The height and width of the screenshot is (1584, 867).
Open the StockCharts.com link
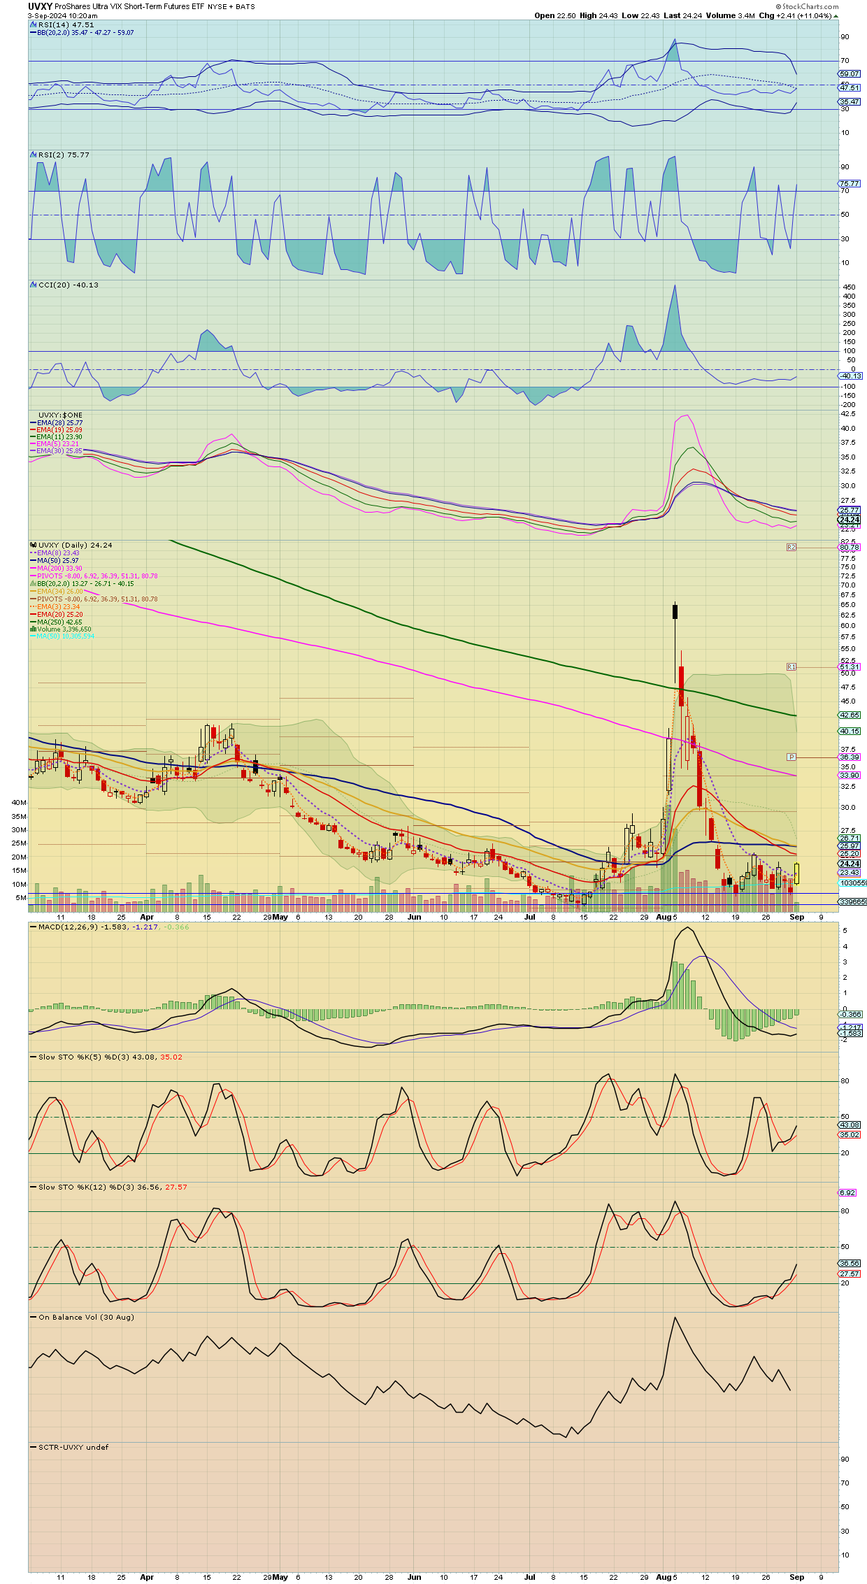[x=810, y=6]
